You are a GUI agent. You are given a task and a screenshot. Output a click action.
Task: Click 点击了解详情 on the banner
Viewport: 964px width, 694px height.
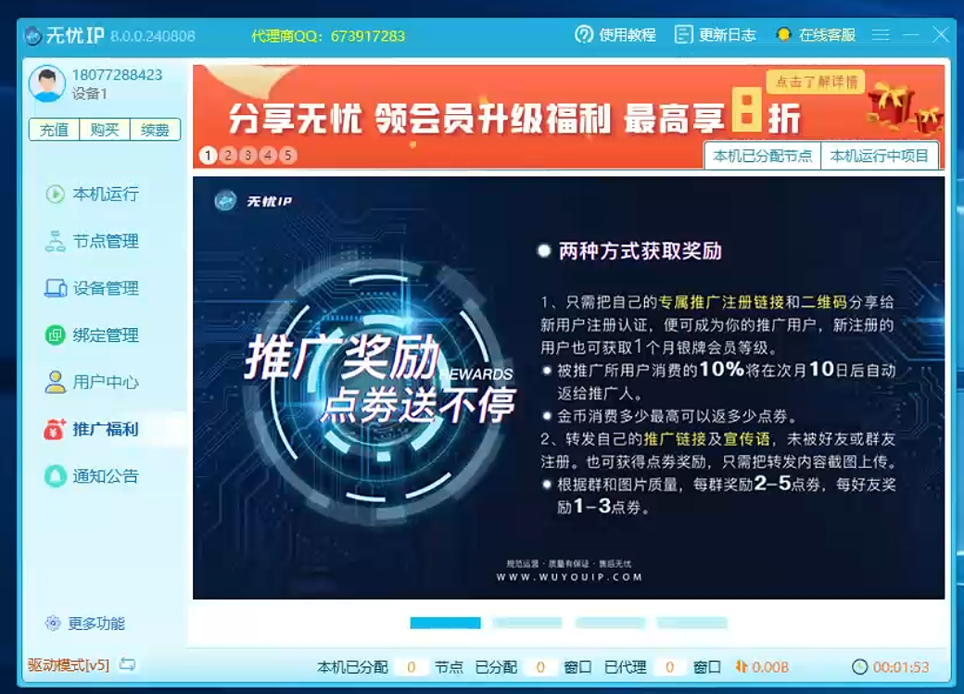pyautogui.click(x=816, y=82)
